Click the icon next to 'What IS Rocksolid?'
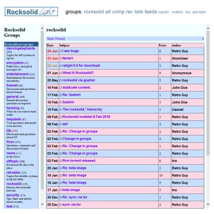The image size is (214, 214). point(60,73)
